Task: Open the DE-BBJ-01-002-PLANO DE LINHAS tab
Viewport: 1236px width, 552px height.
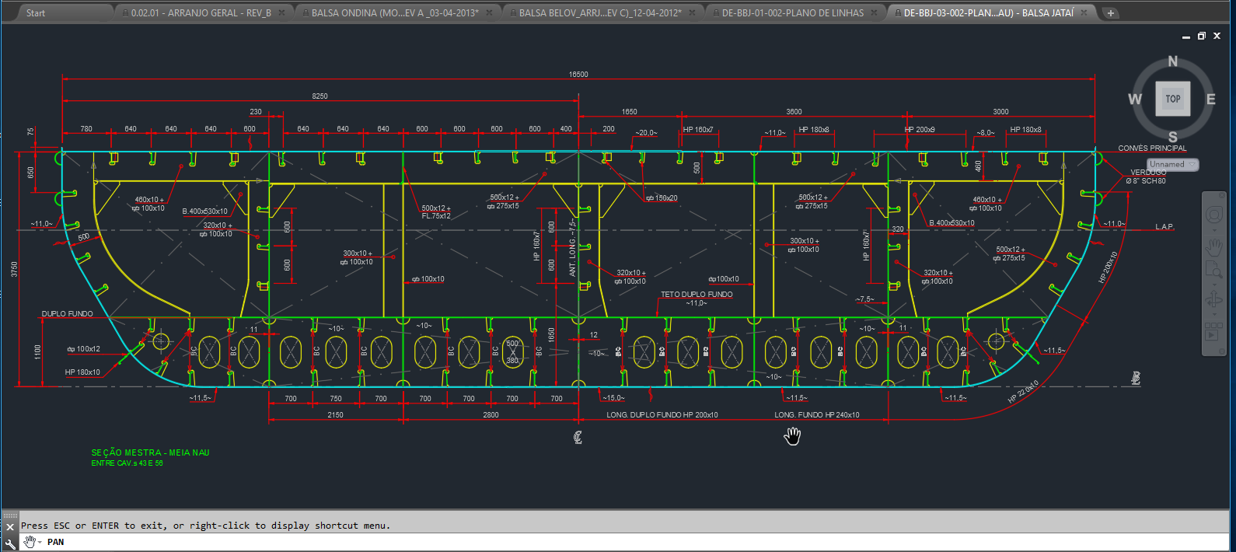Action: (x=792, y=13)
